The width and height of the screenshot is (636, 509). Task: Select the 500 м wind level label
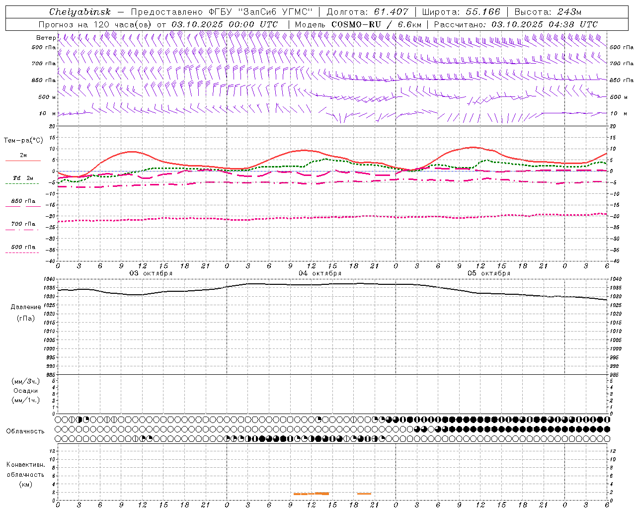[47, 97]
